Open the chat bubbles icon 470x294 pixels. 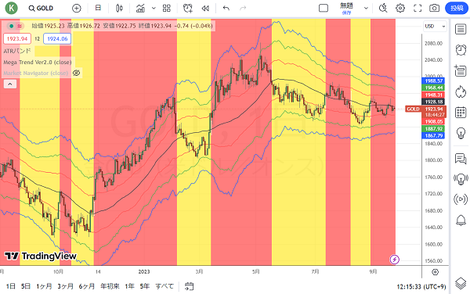461,159
